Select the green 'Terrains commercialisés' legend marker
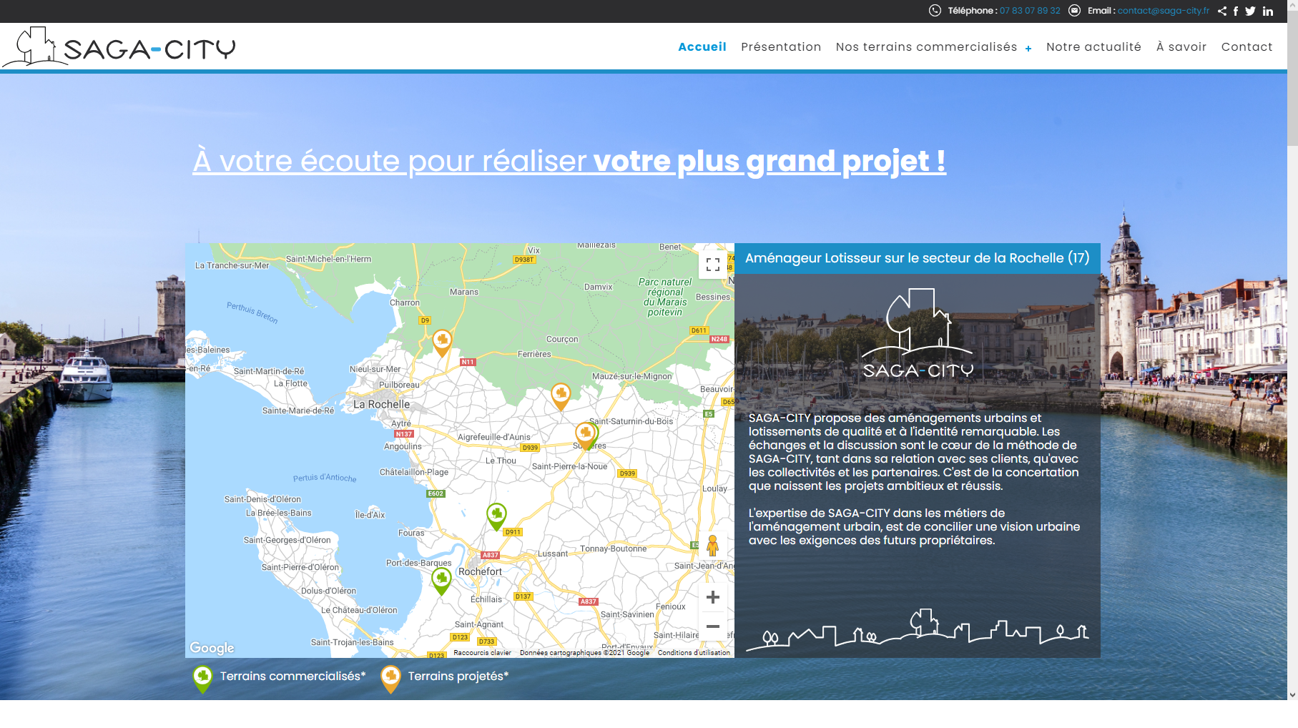Screen dimensions: 1298x728 [202, 675]
